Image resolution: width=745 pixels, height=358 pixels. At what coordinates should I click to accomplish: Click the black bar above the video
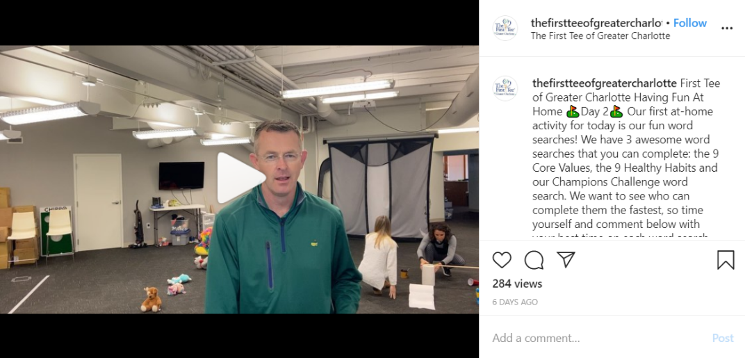(x=240, y=22)
